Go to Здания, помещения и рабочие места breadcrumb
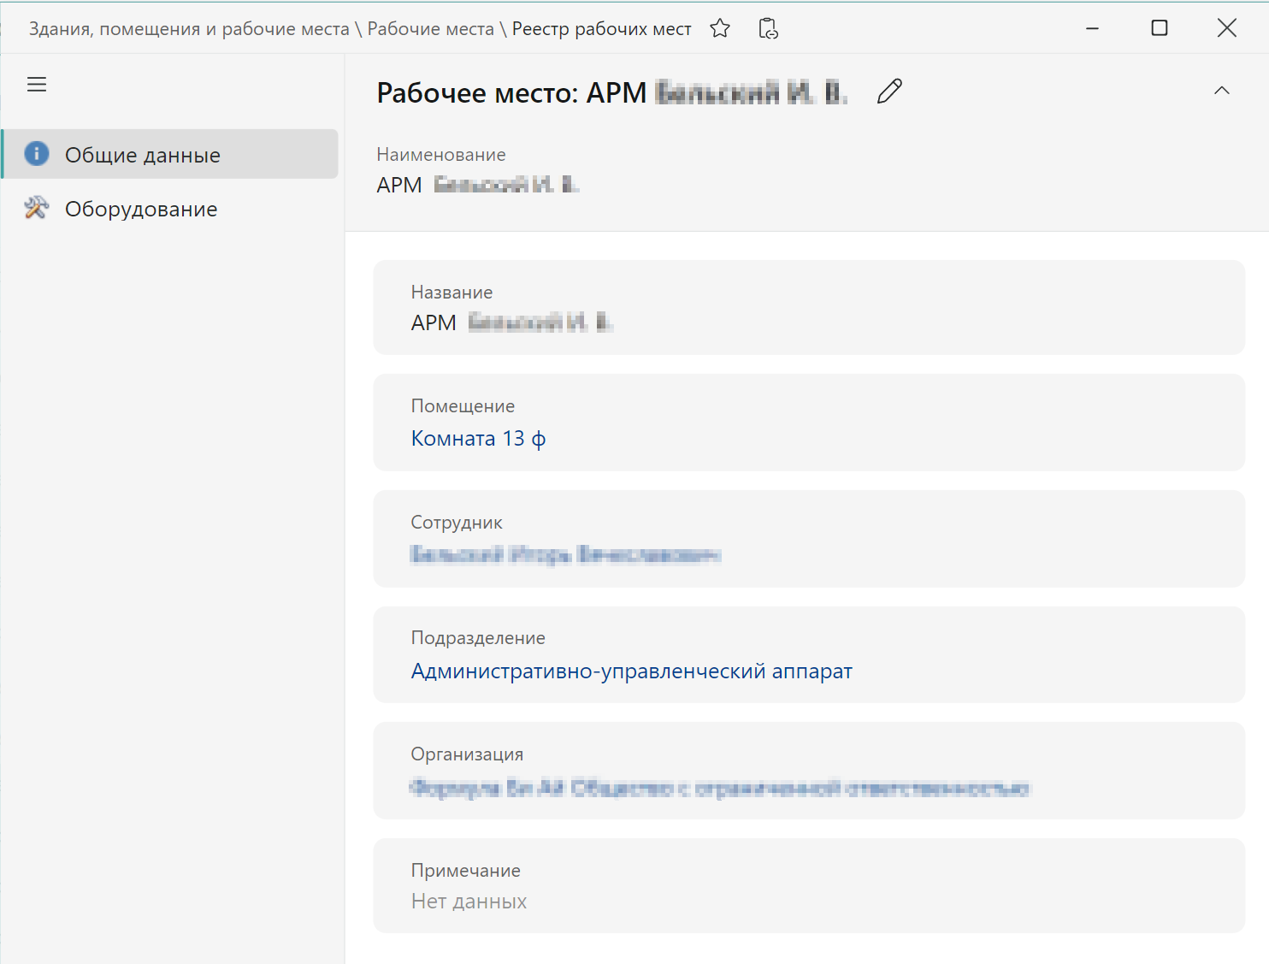Screen dimensions: 1269x964 189,29
